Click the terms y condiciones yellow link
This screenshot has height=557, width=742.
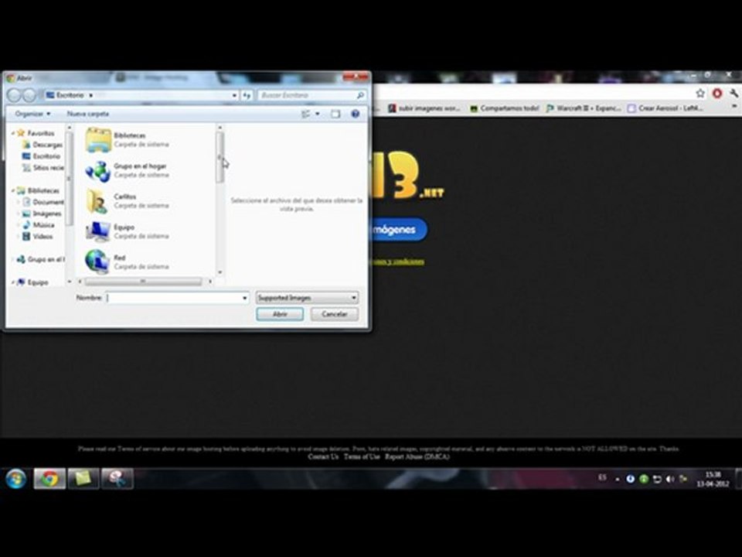pos(397,261)
